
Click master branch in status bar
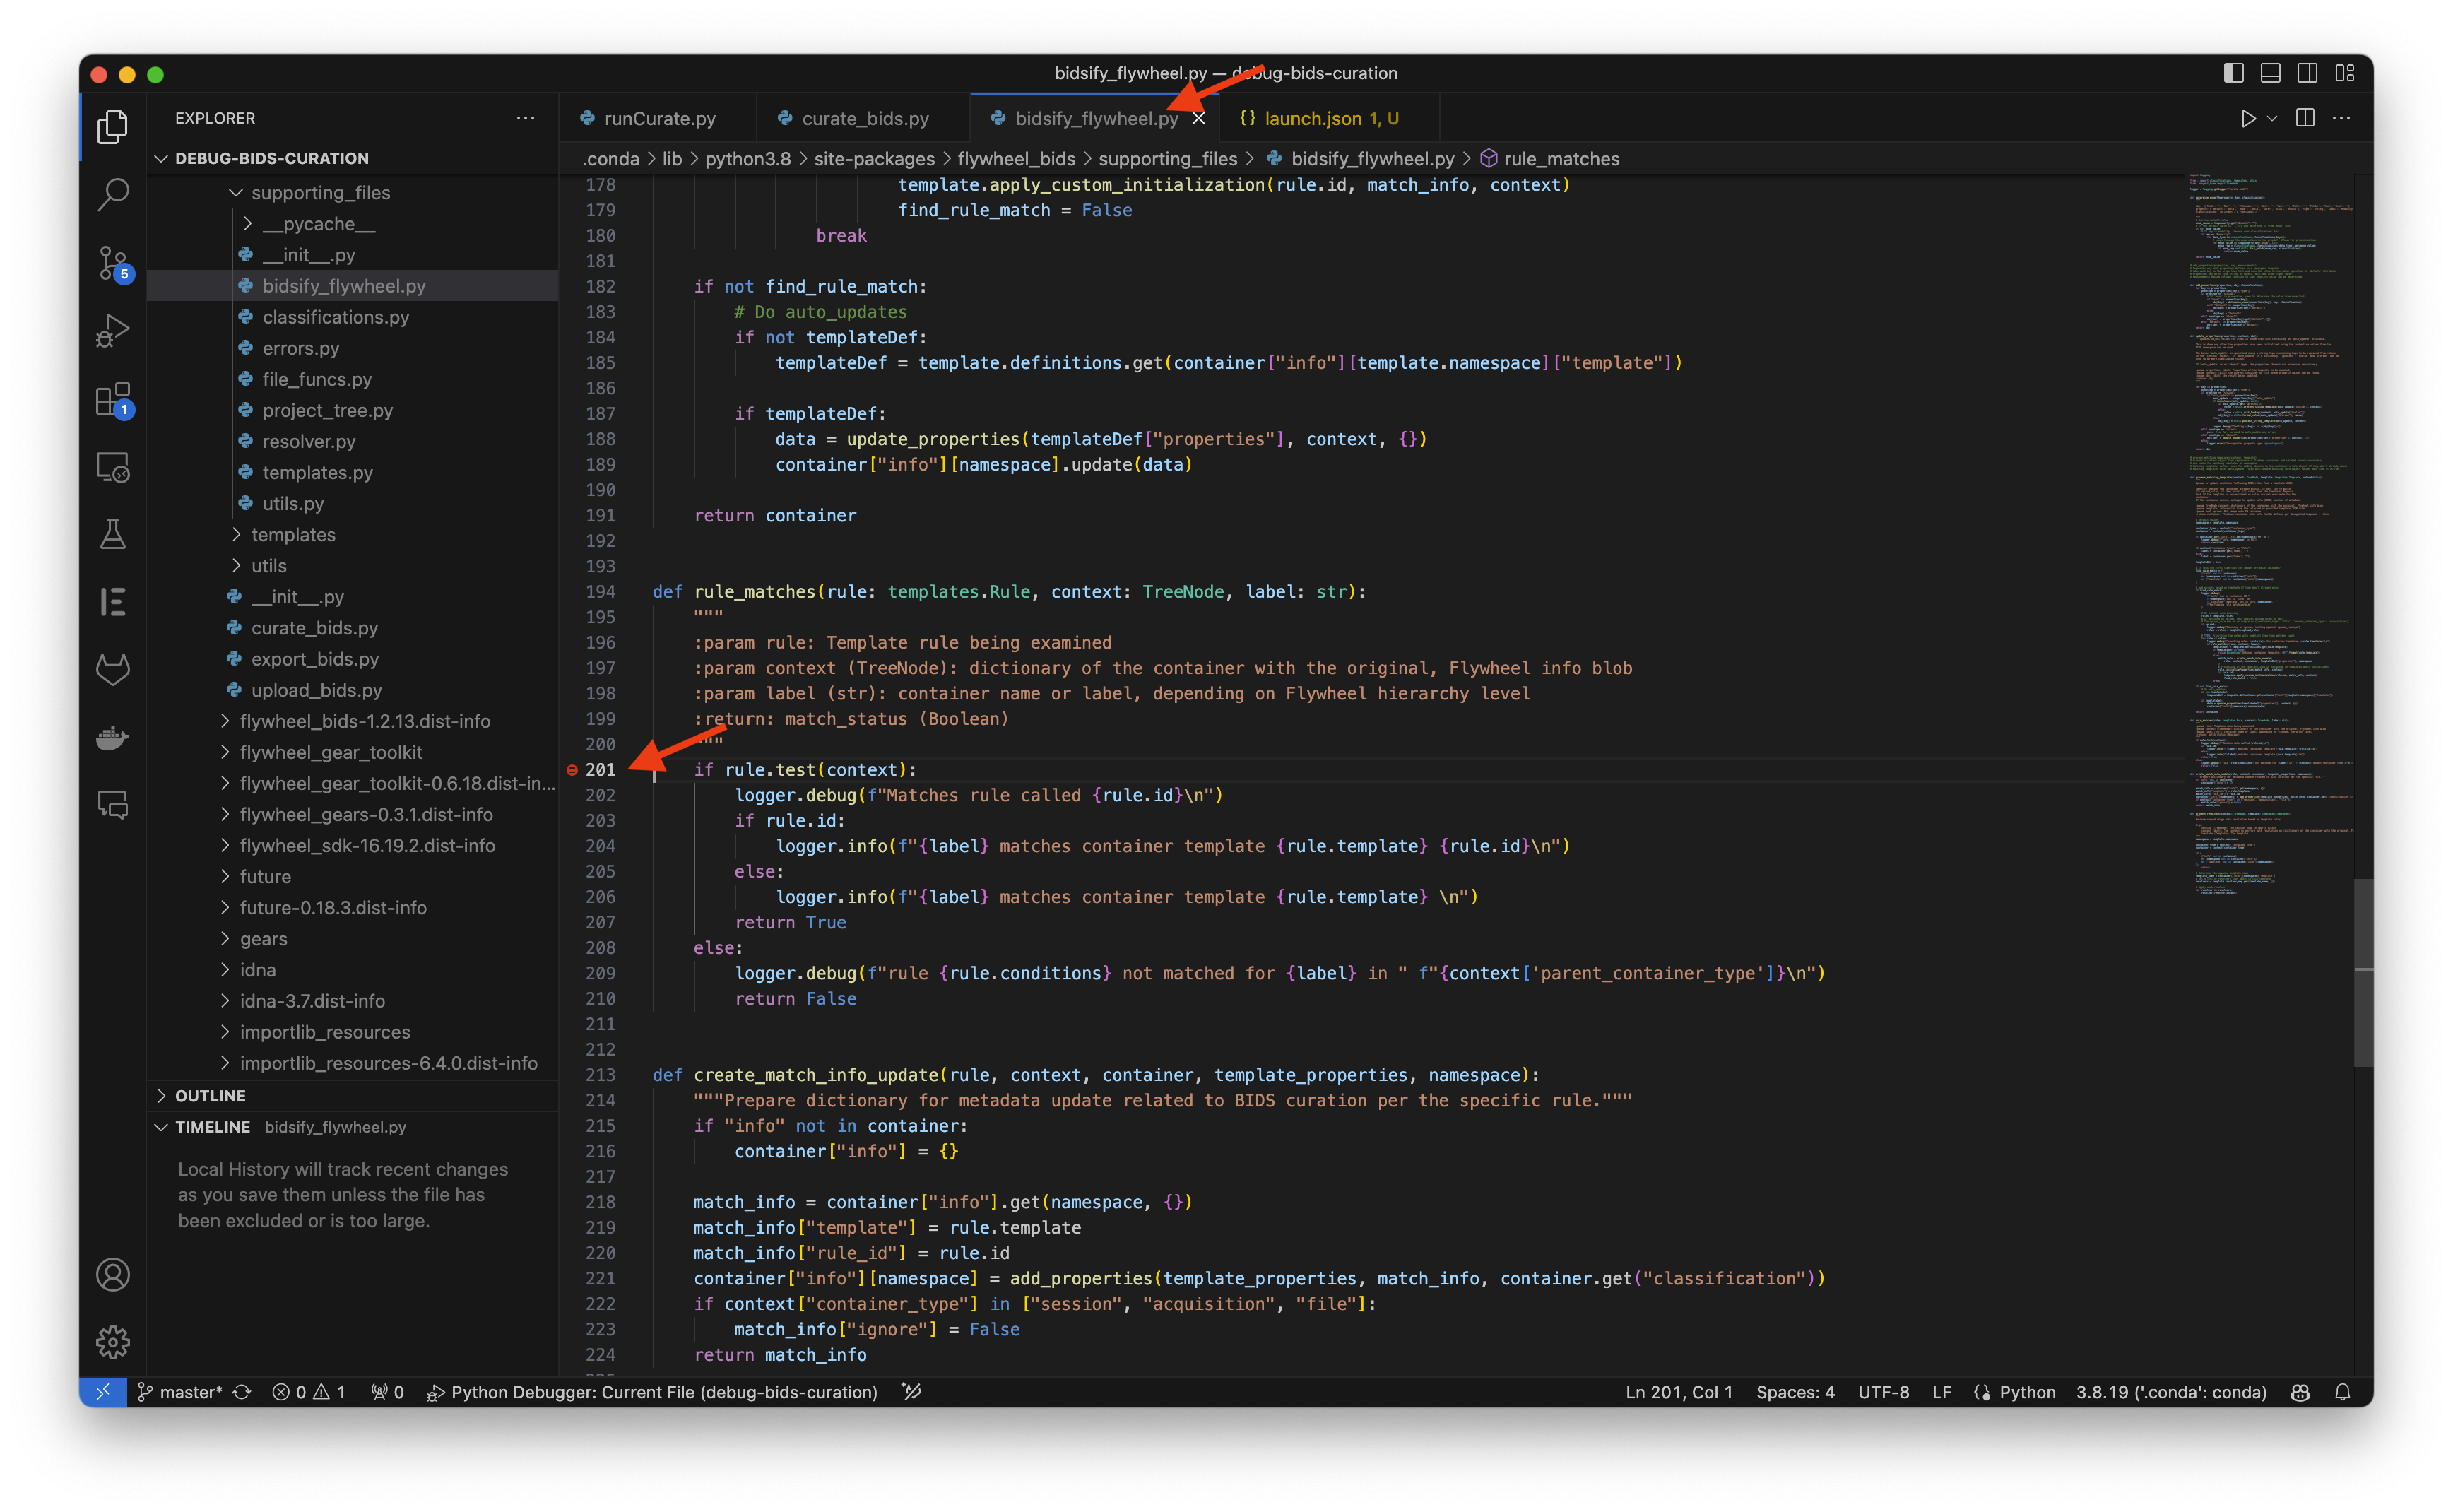pyautogui.click(x=180, y=1392)
